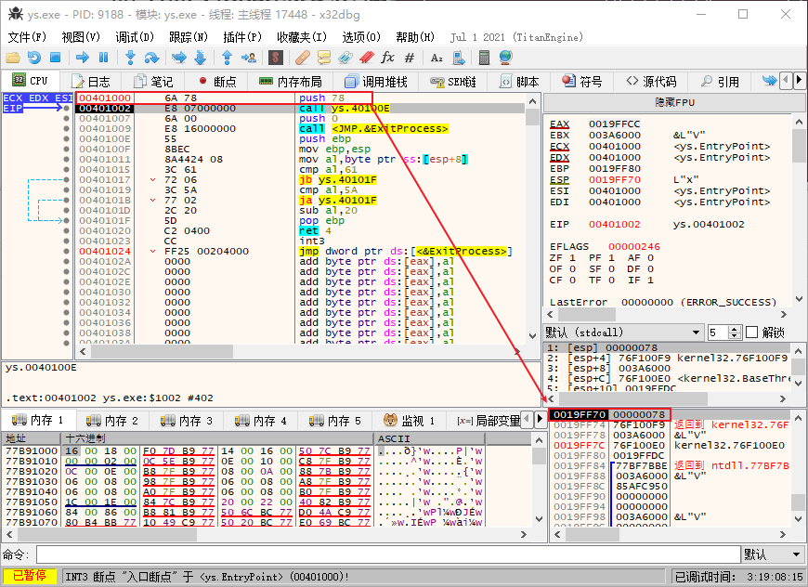808x587 pixels.
Task: Click the disassembly horizontal scrollbar thumb
Action: pos(162,351)
